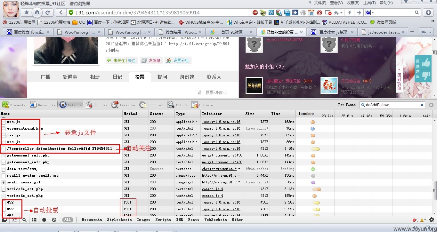Image resolution: width=437 pixels, height=232 pixels.
Task: Open the 工具(T) menu
Action: tap(369, 3)
